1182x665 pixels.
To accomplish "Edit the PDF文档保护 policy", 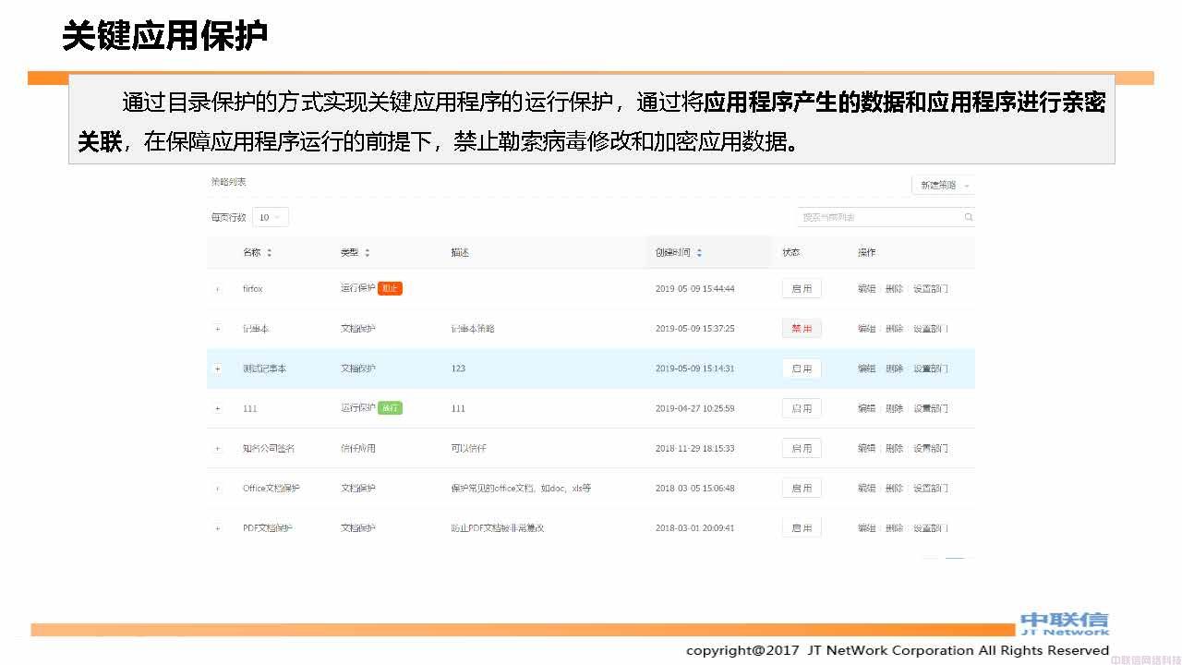I will pyautogui.click(x=866, y=528).
